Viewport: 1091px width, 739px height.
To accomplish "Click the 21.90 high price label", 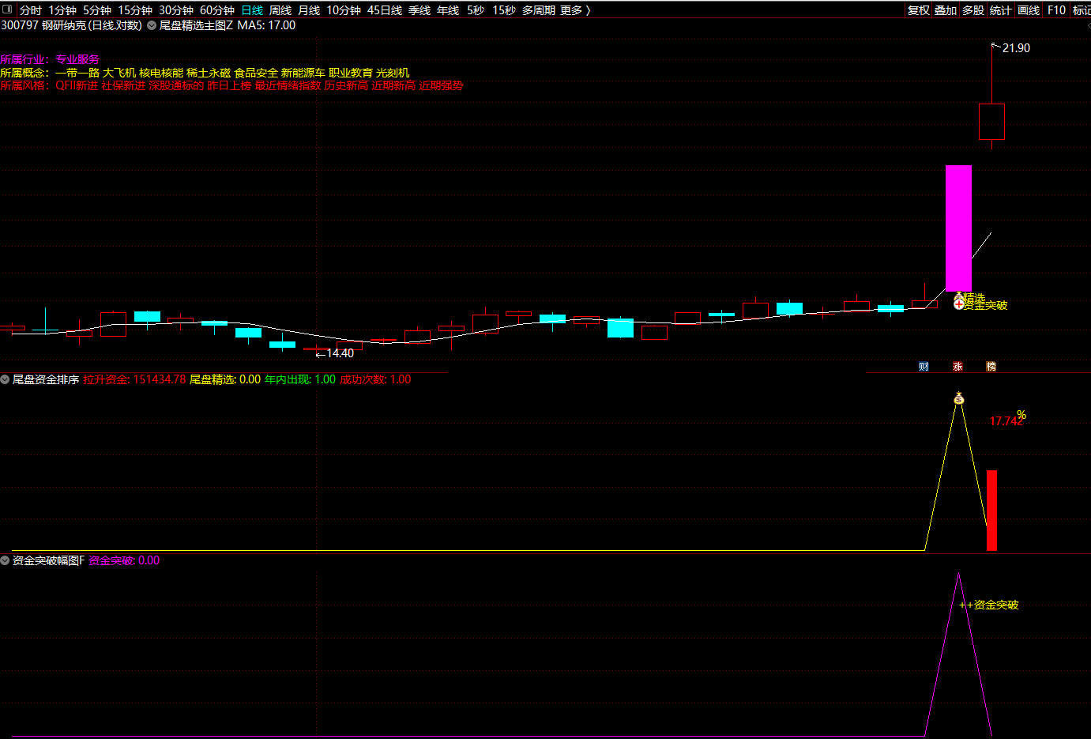I will (x=1016, y=48).
